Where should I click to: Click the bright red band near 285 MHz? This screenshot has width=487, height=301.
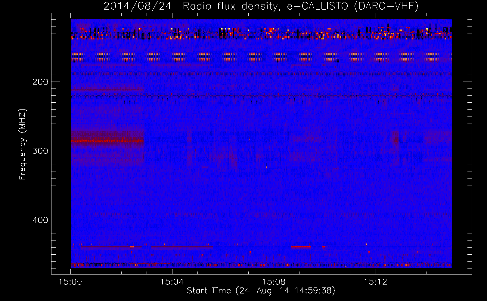(107, 141)
